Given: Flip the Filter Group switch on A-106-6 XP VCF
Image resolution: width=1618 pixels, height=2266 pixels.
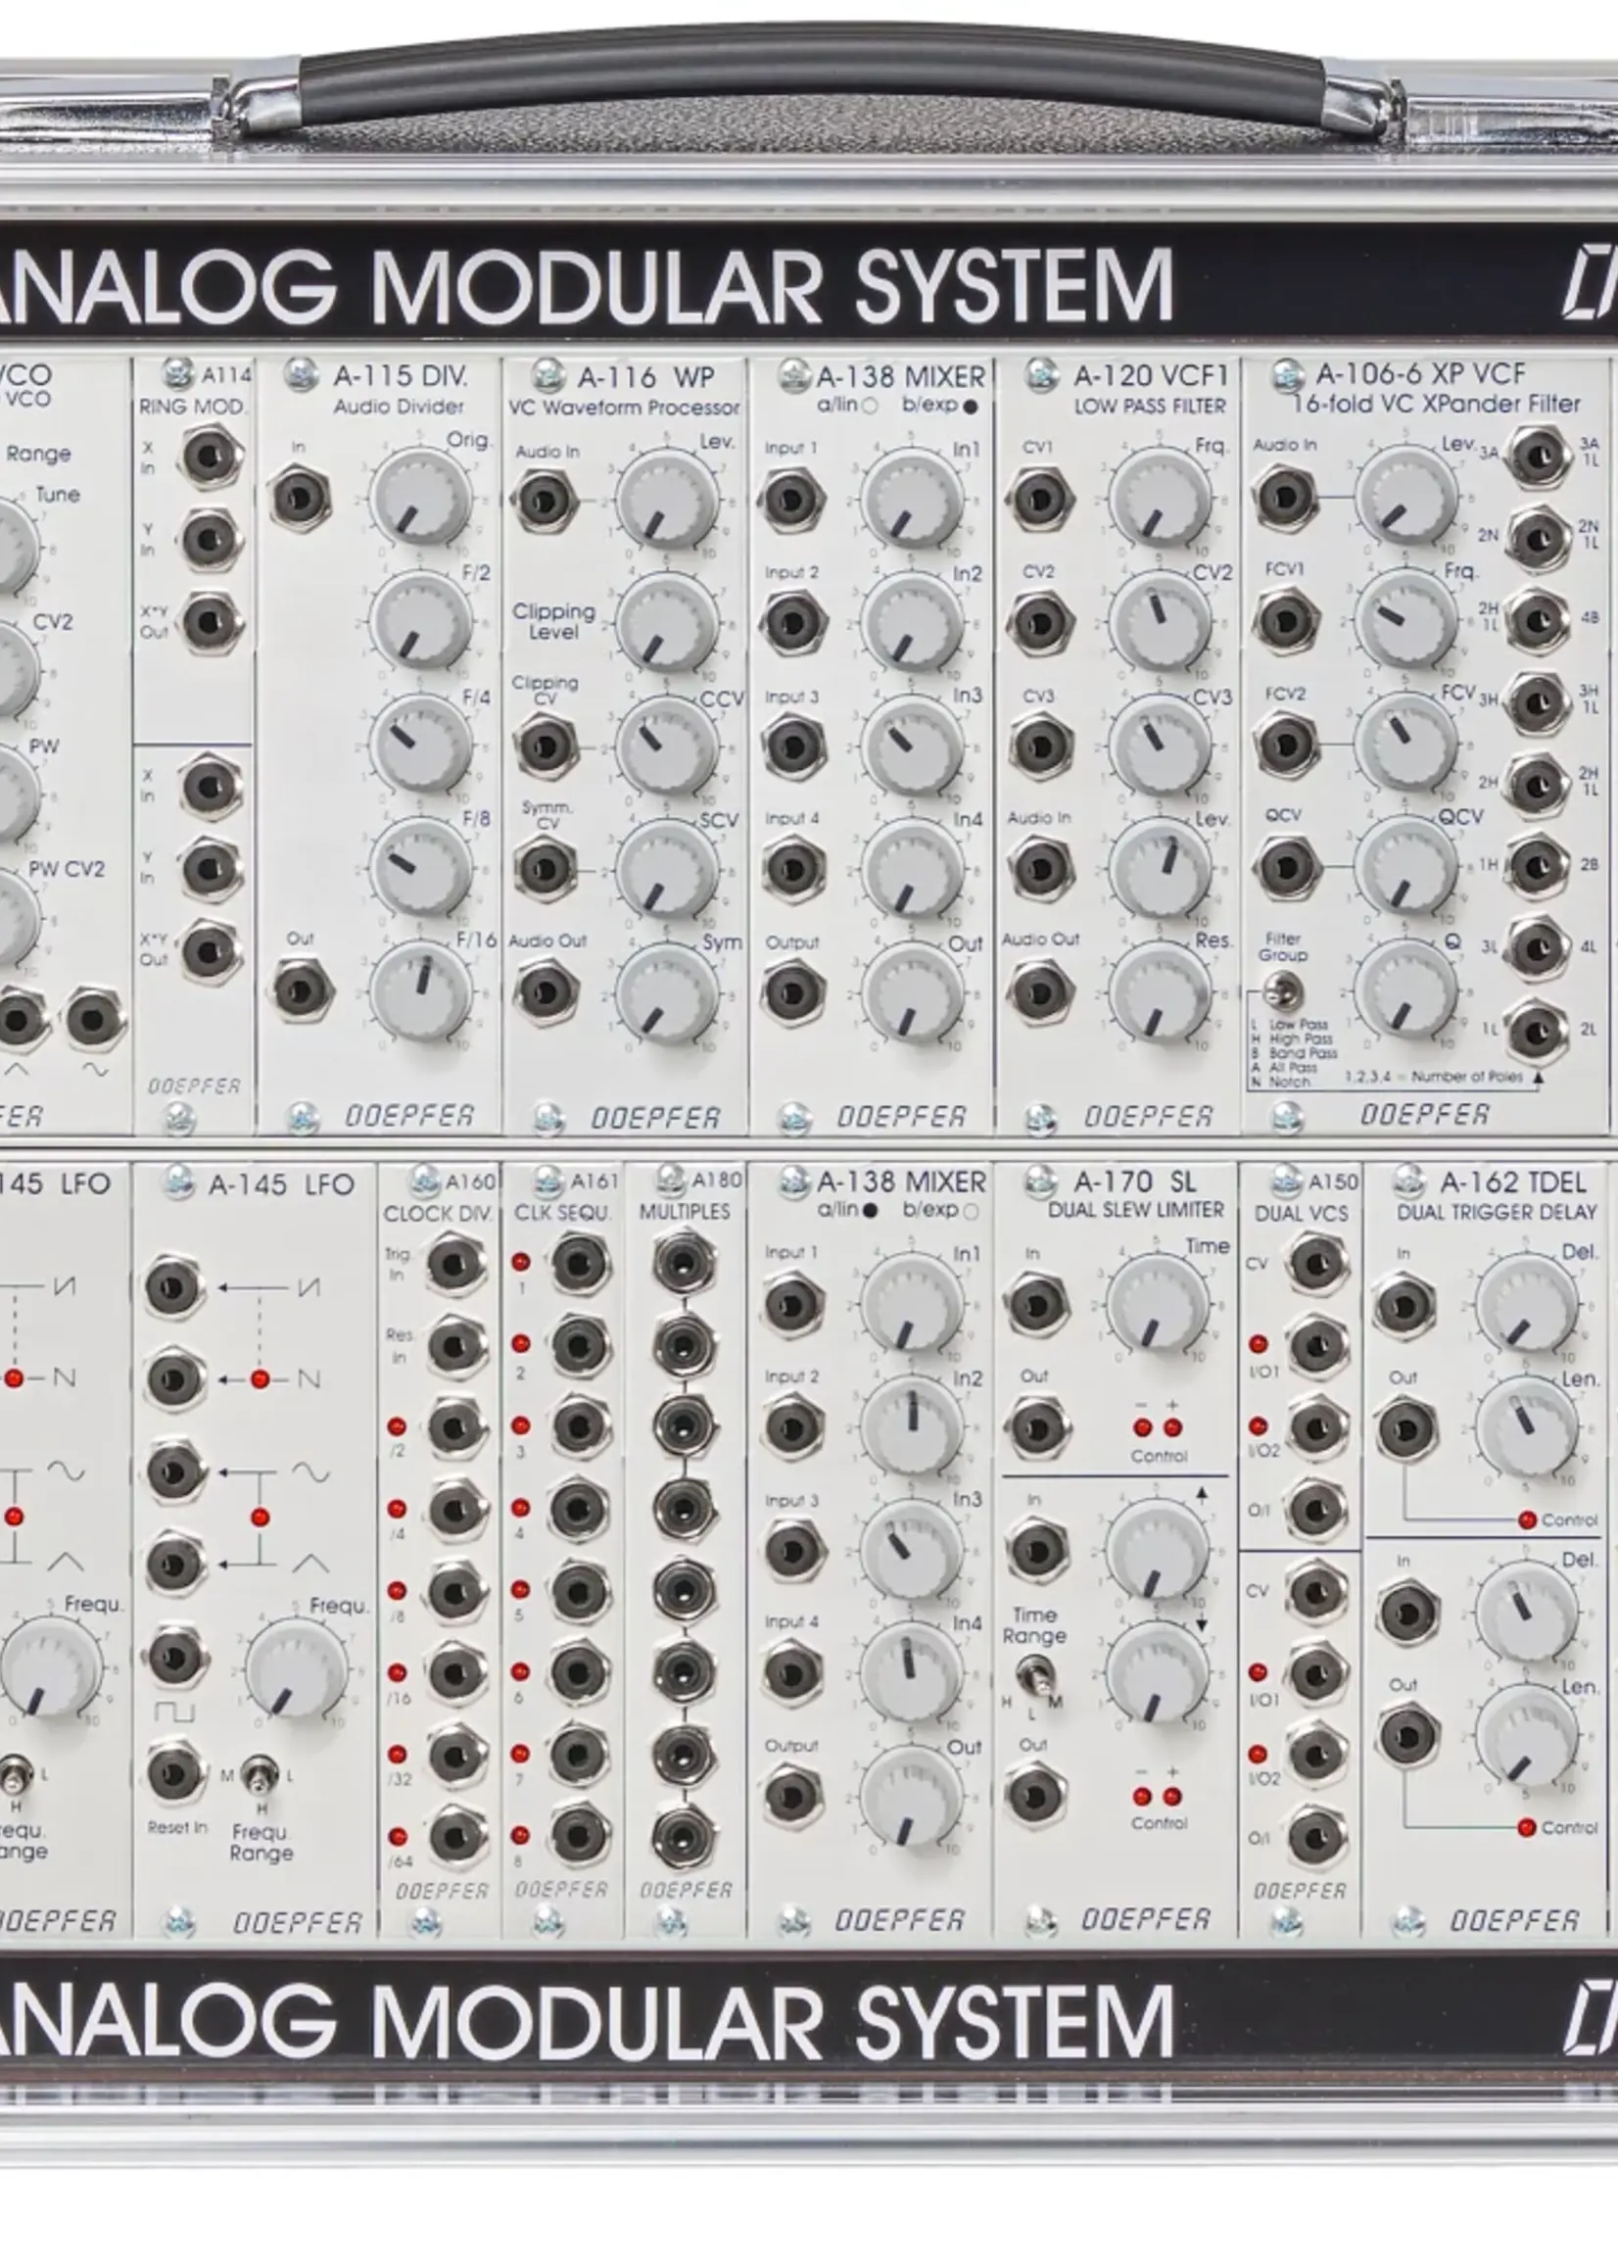Looking at the screenshot, I should (x=1283, y=991).
